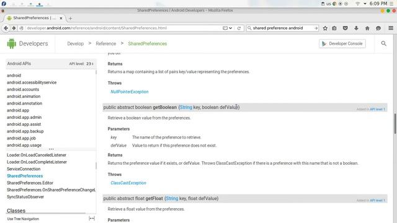397x223 pixels.
Task: Open NullPointerException link
Action: [x=130, y=92]
